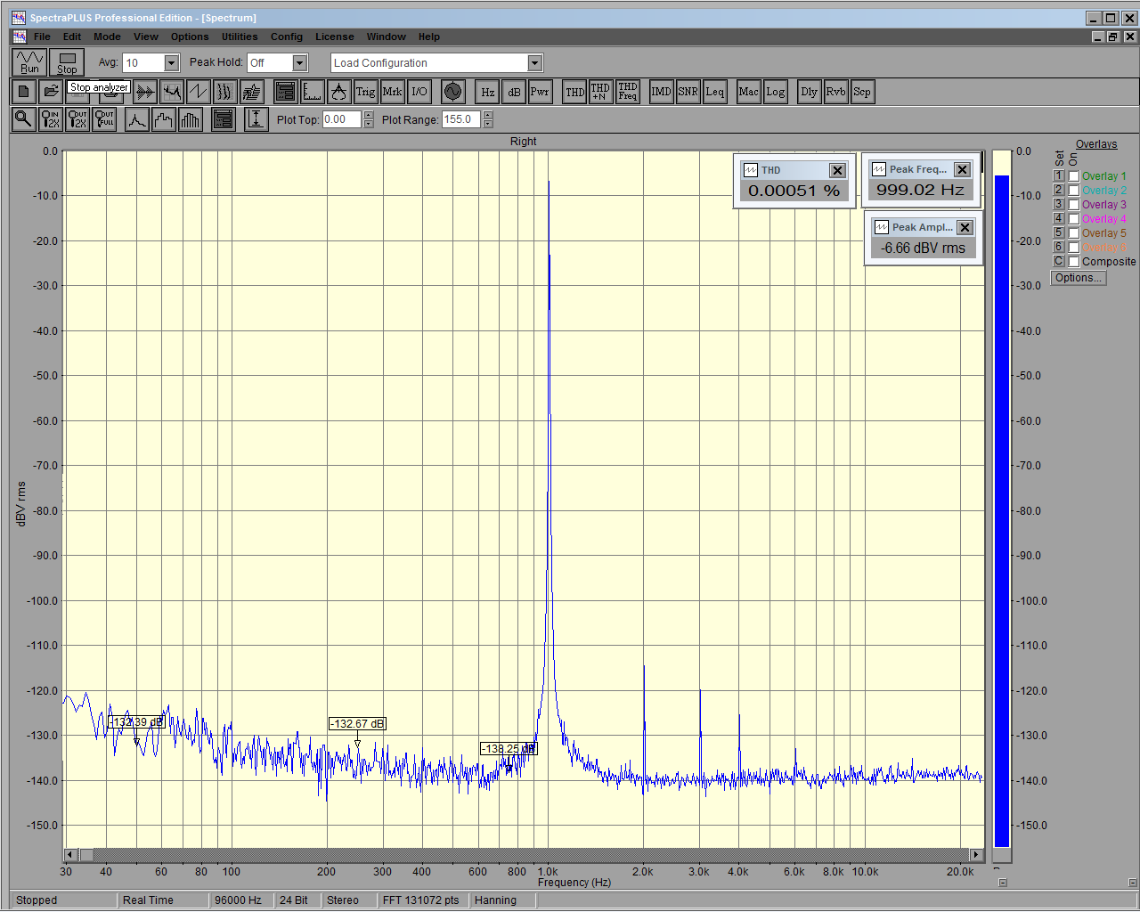Open a file with the folder icon
This screenshot has height=912, width=1140.
click(x=51, y=91)
